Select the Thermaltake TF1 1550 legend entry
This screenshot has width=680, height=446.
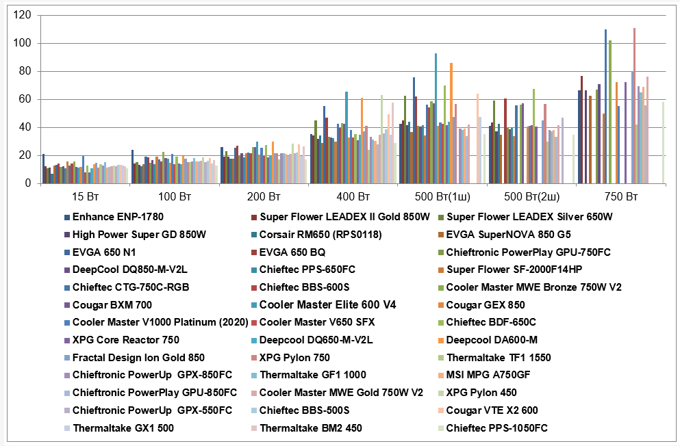(494, 358)
